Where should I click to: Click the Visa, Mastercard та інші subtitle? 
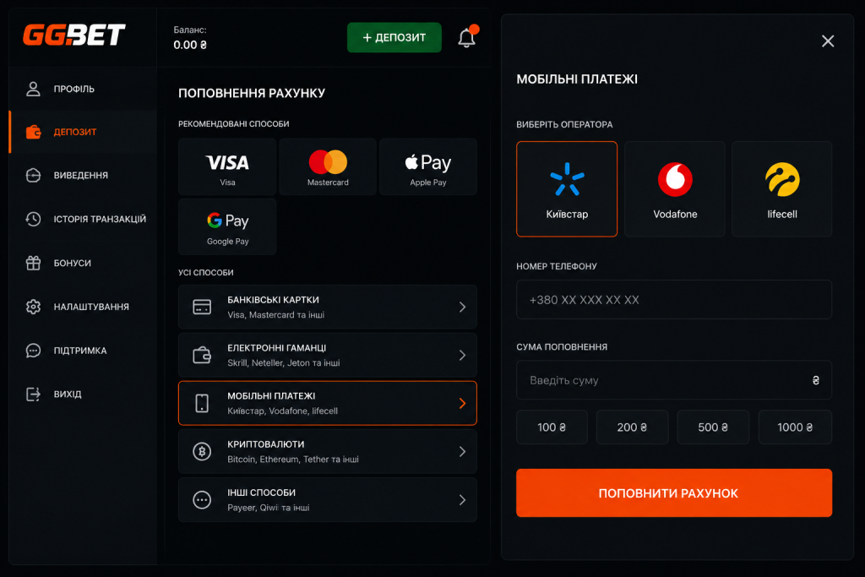coord(276,315)
